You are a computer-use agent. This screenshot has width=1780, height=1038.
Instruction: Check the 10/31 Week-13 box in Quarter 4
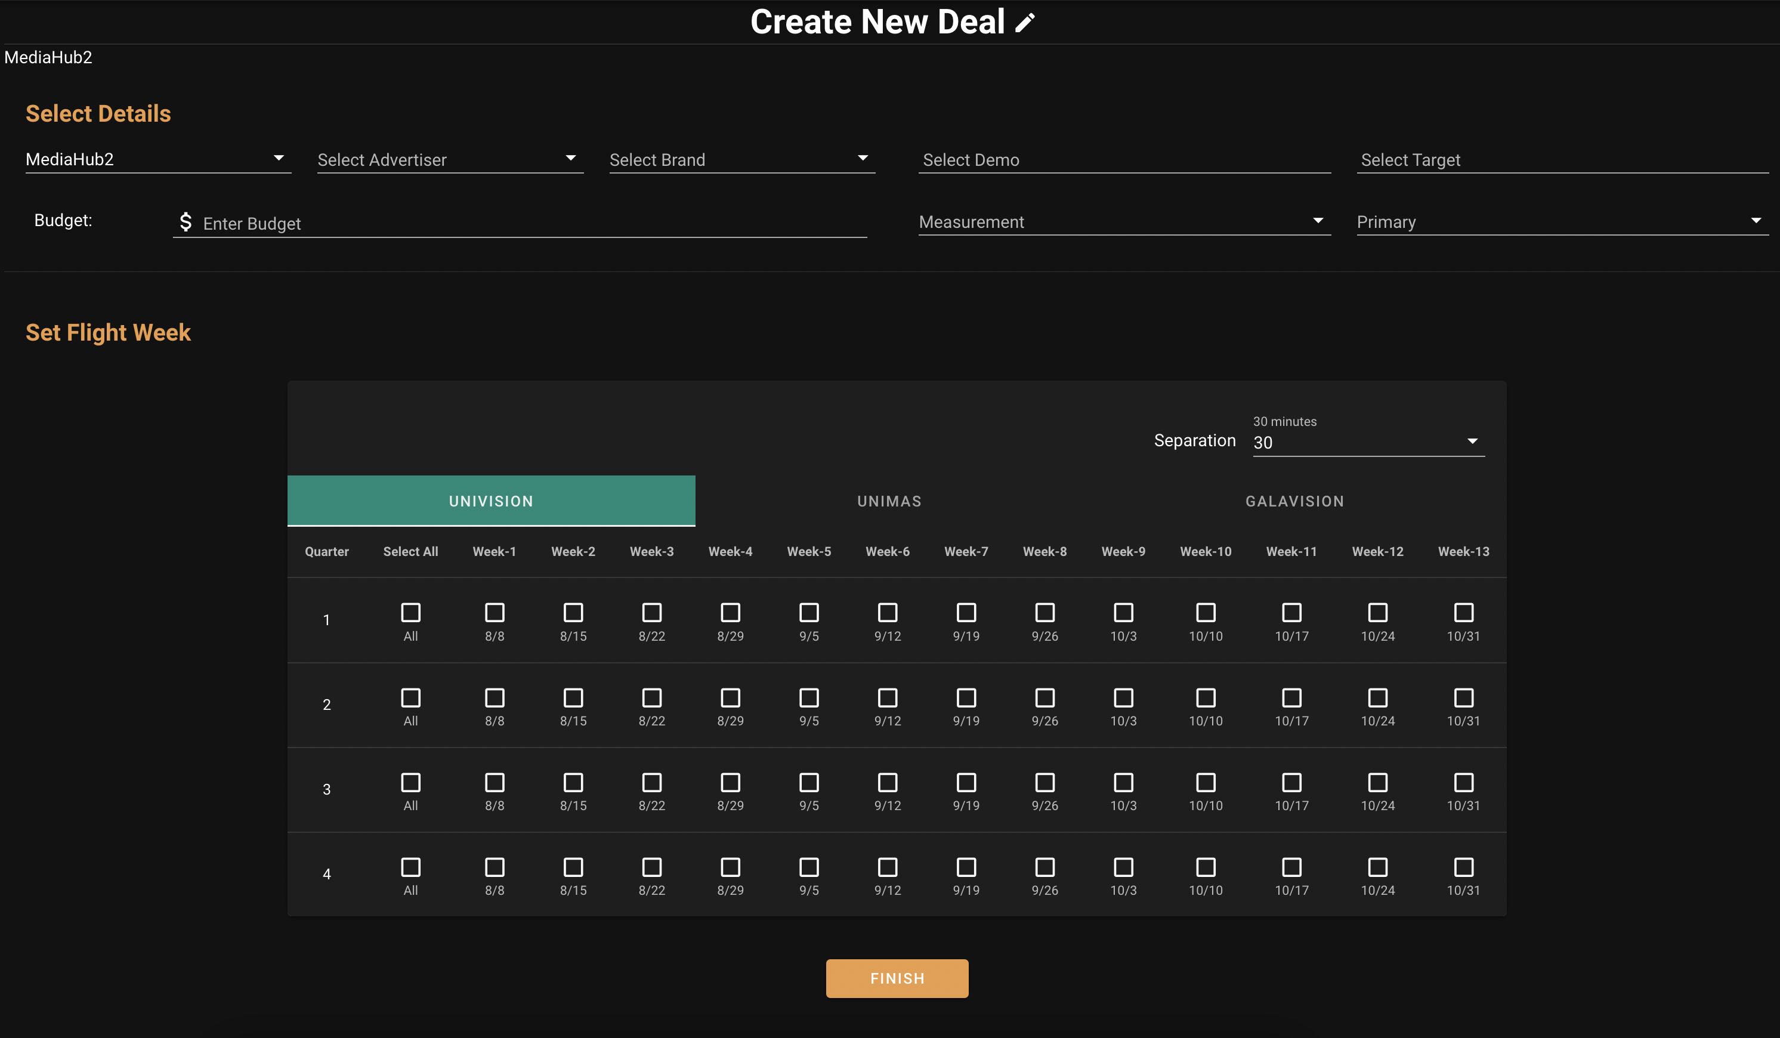pyautogui.click(x=1464, y=868)
